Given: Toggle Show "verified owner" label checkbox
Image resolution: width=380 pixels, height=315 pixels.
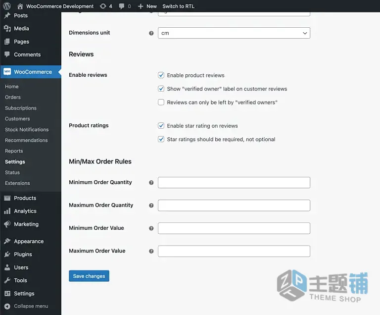Looking at the screenshot, I should [161, 89].
